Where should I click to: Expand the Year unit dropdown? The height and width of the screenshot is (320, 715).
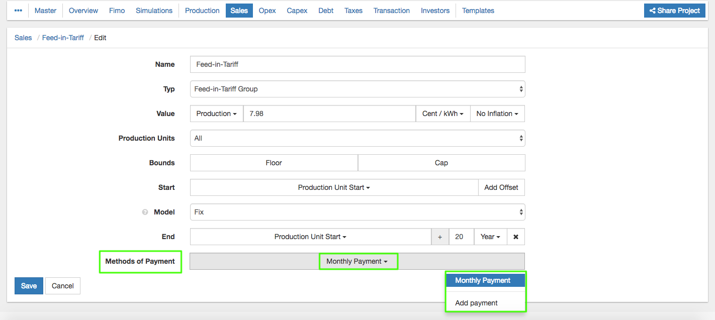(490, 237)
